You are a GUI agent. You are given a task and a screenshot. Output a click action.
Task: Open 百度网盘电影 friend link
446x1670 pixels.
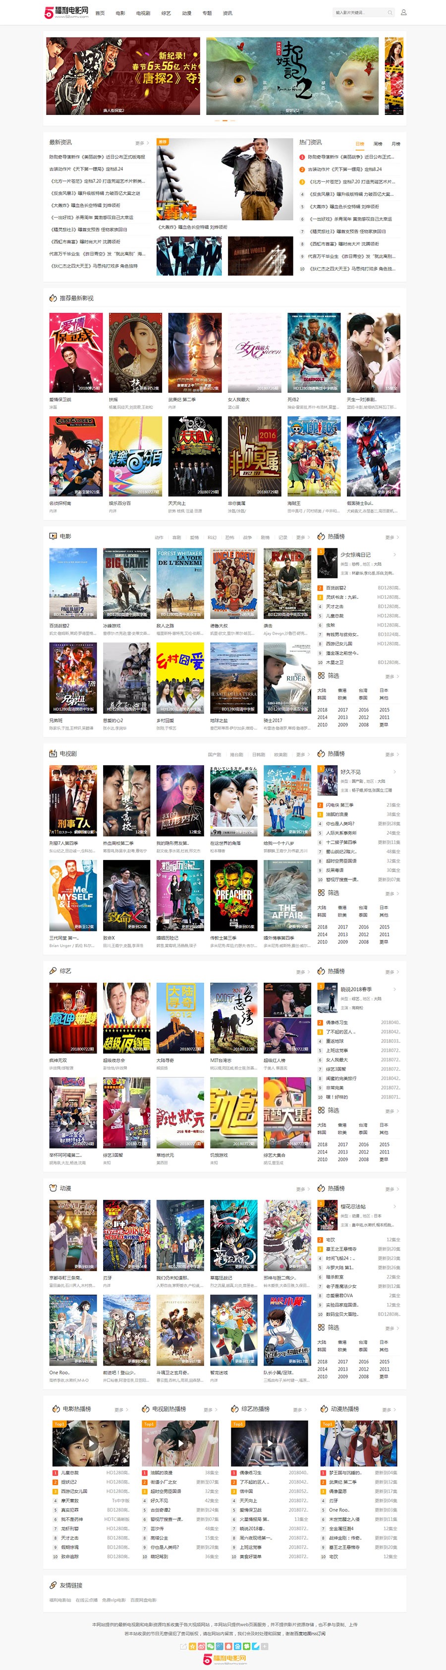pyautogui.click(x=143, y=1600)
